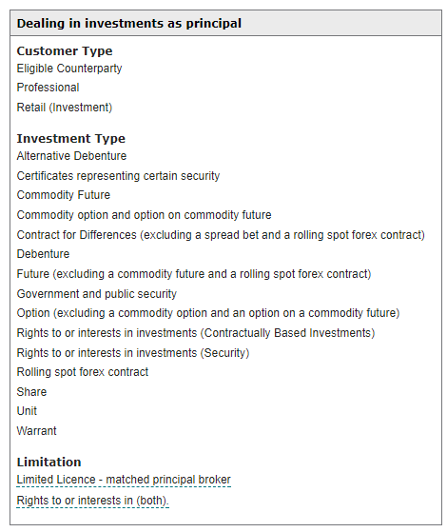447x532 pixels.
Task: Open the Limited Licence matched principal broker link
Action: pyautogui.click(x=124, y=480)
